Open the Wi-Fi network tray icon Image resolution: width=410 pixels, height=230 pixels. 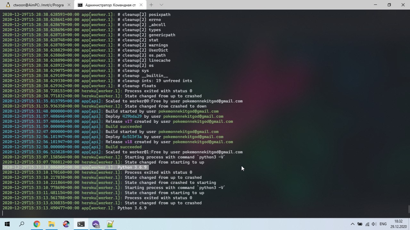coord(367,224)
